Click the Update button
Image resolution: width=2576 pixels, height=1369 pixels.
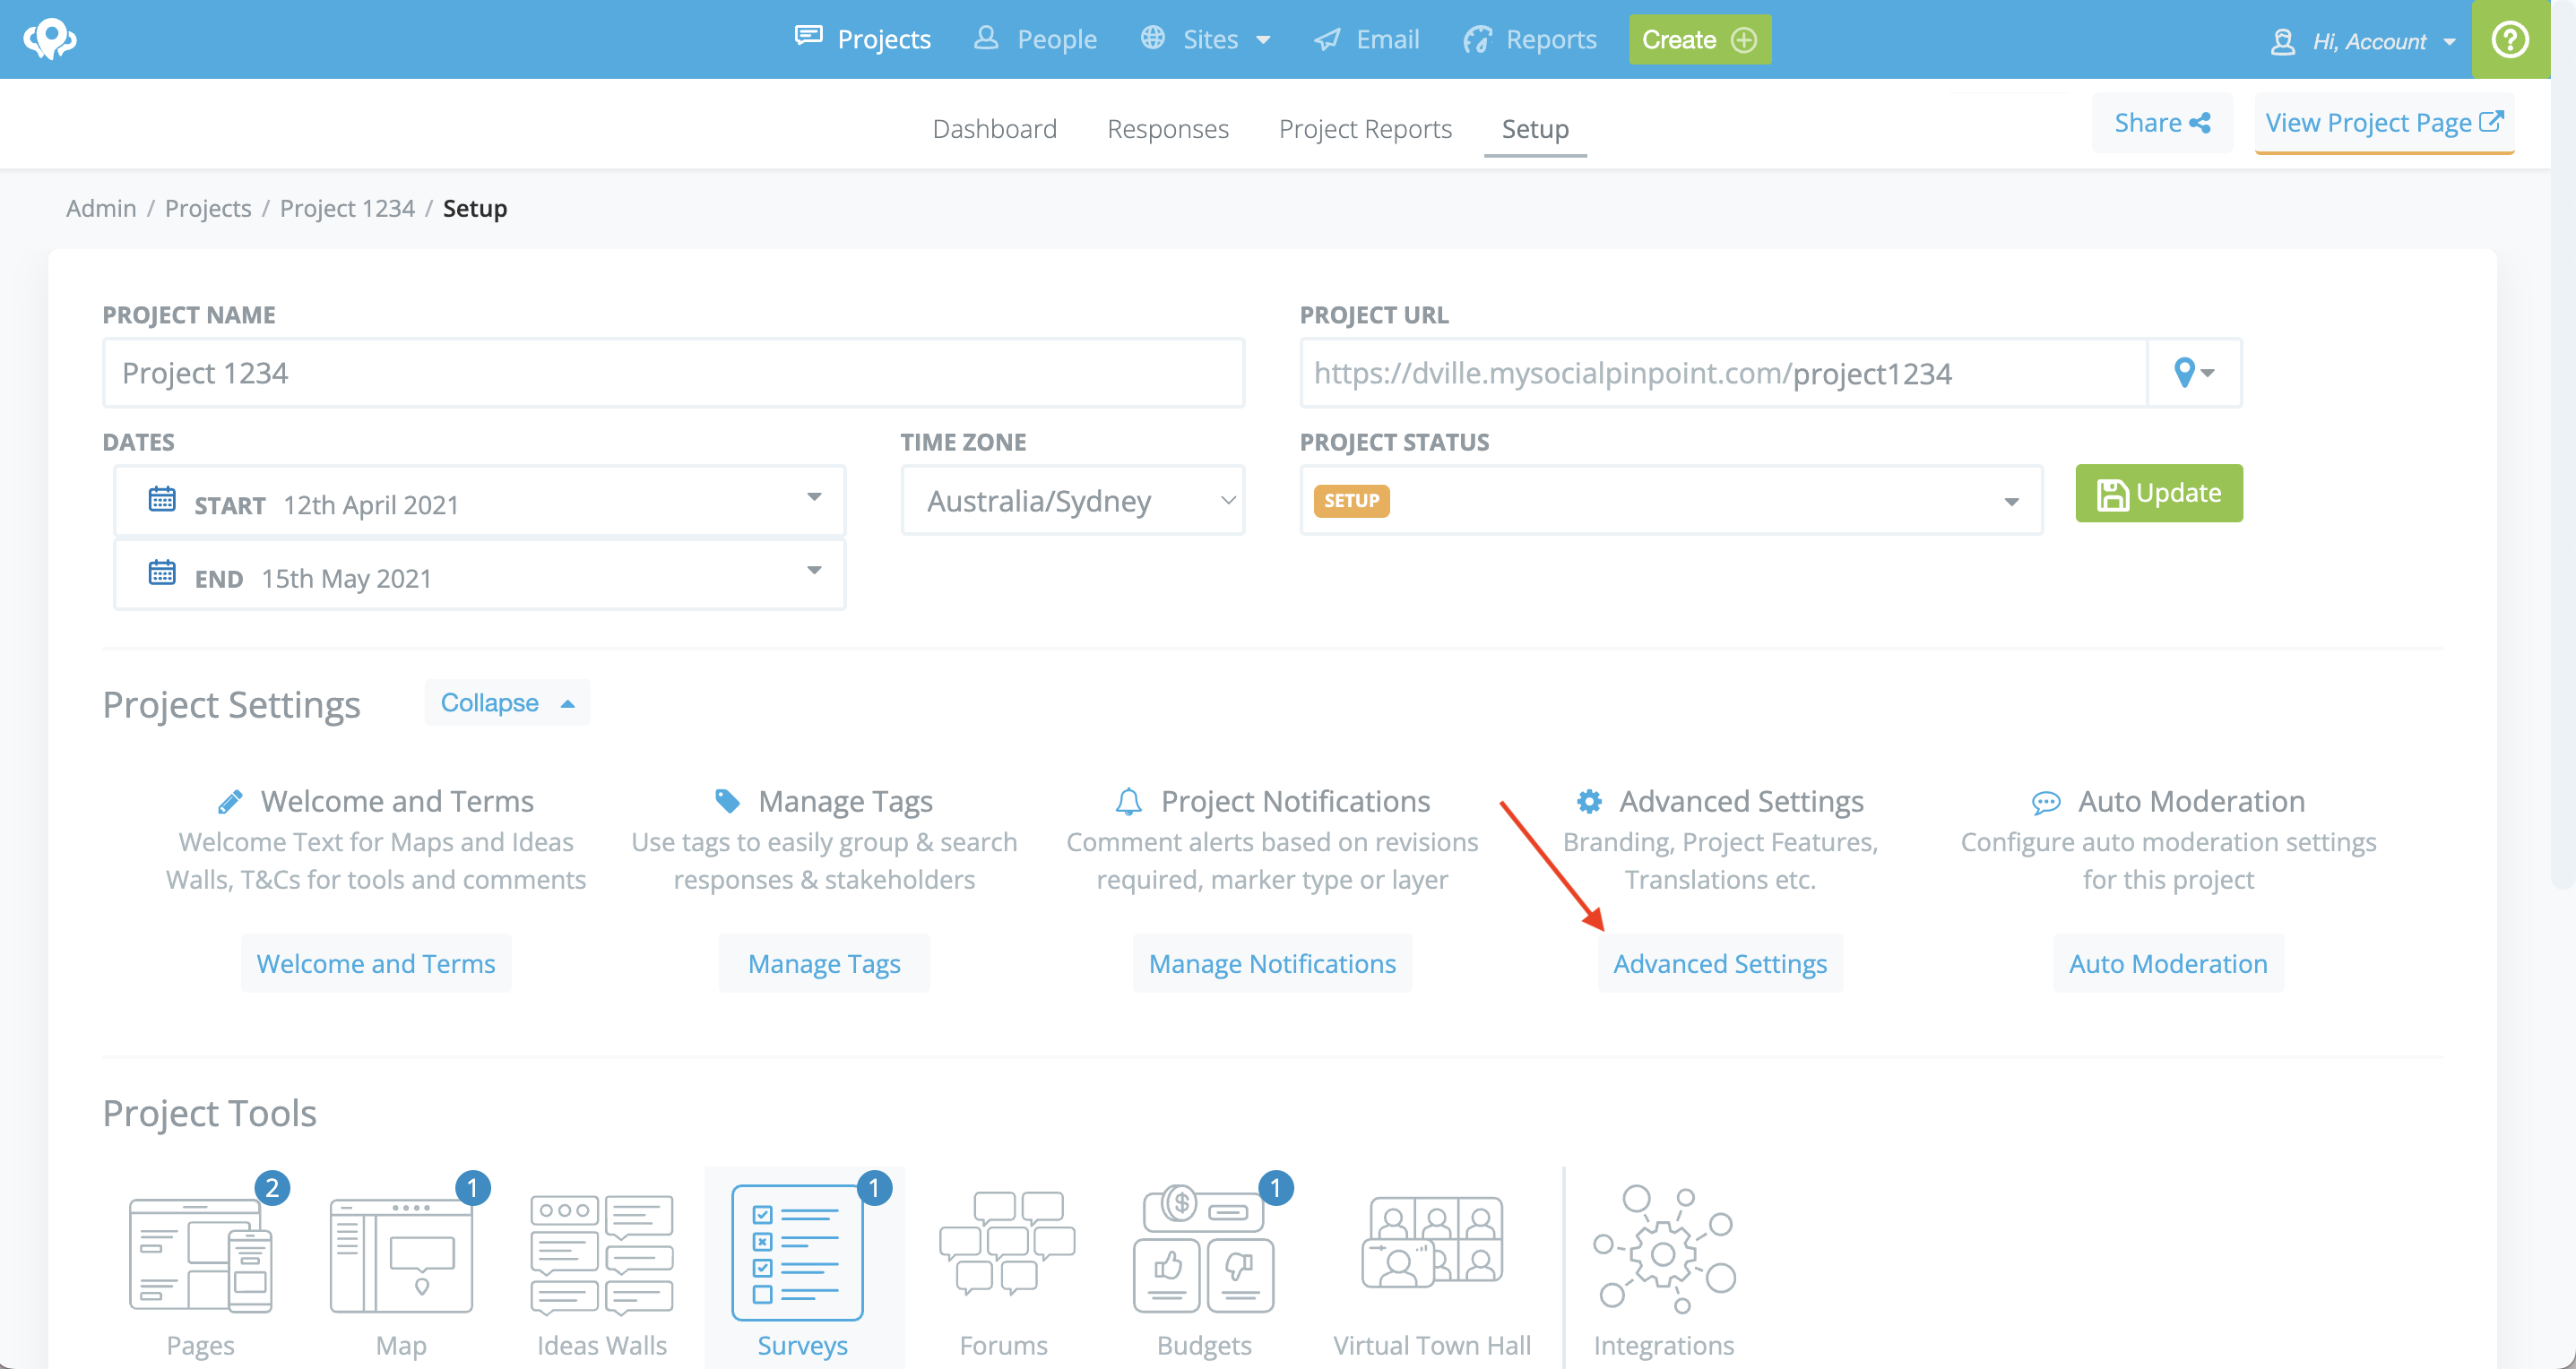pos(2158,493)
